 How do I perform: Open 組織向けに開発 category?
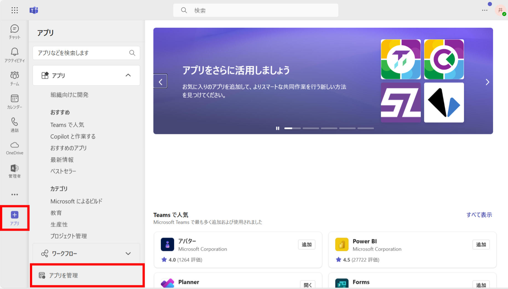coord(69,95)
